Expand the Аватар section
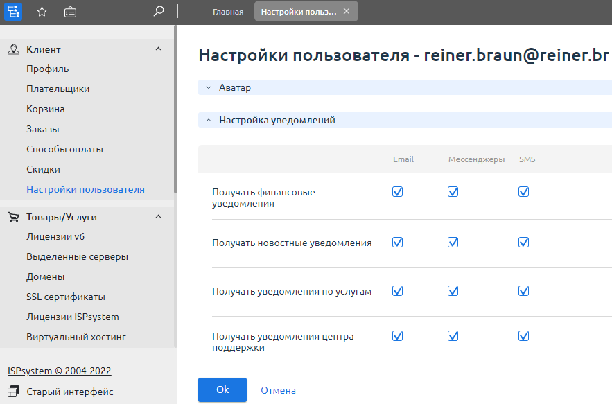612x404 pixels. [209, 88]
